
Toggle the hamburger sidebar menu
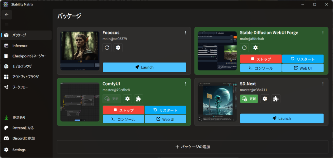7,25
